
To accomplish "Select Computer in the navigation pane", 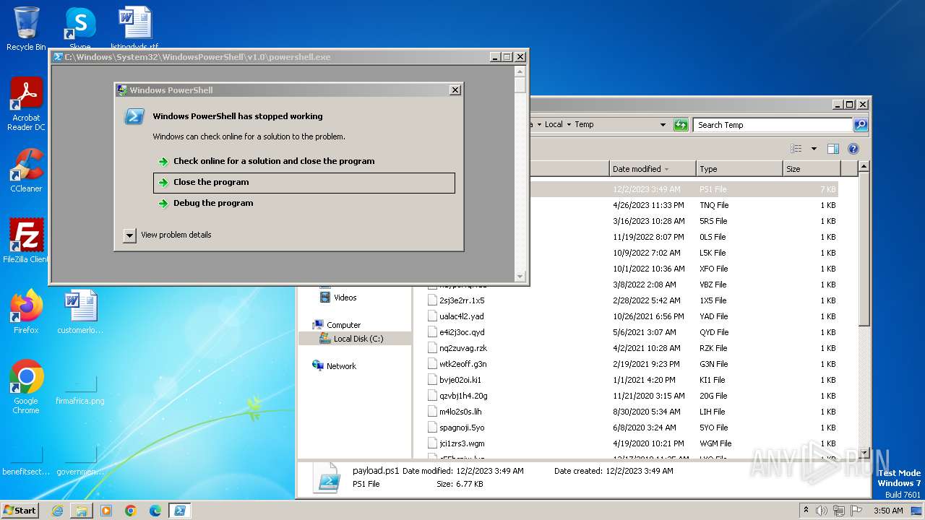I will pos(343,325).
